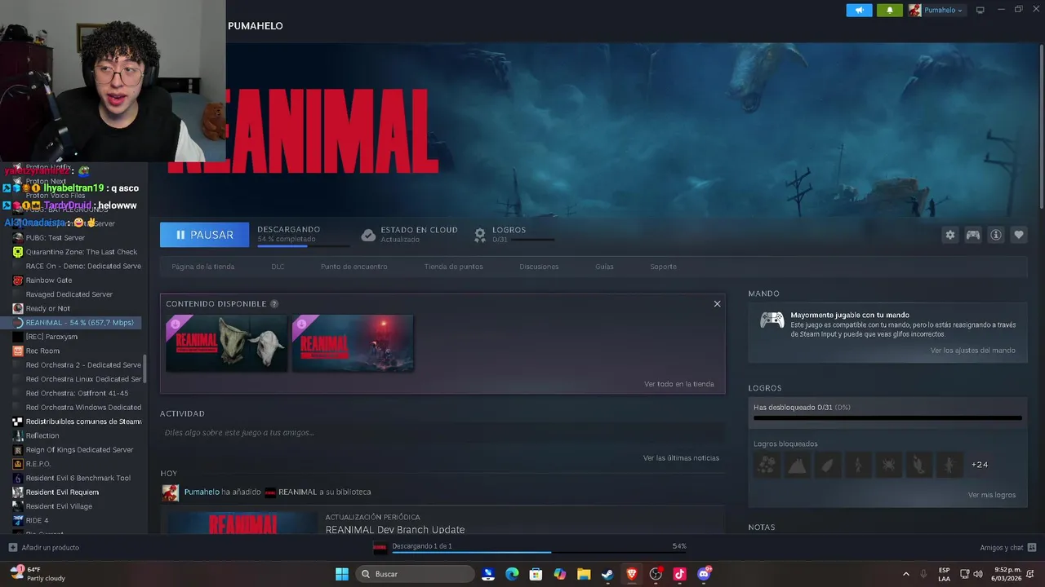Open File Explorer from taskbar
This screenshot has width=1045, height=587.
click(x=584, y=574)
